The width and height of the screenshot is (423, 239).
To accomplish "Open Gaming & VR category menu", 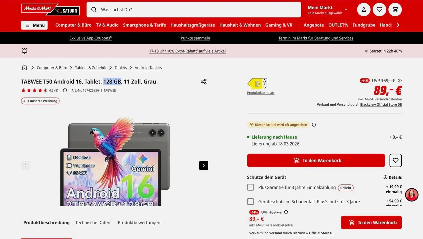I will [279, 25].
